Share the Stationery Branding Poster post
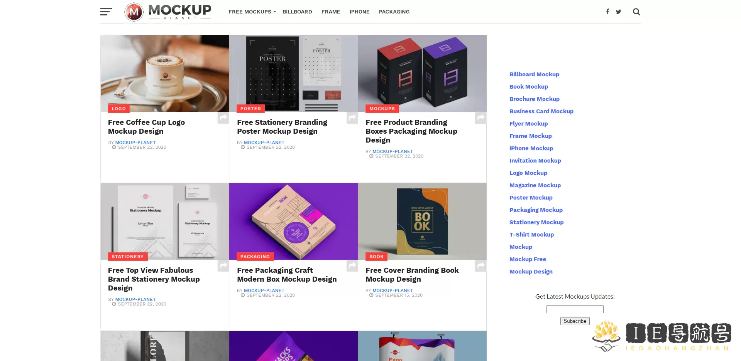741x361 pixels. coord(352,118)
